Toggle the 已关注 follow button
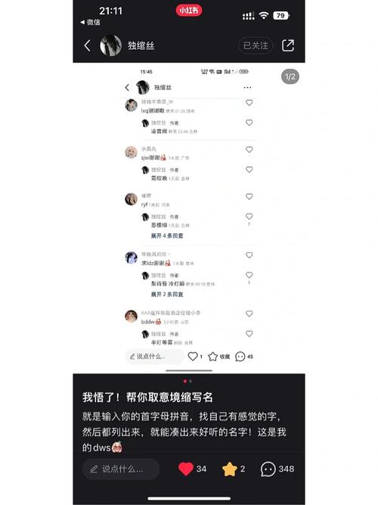Viewport: 378px width, 505px height. 256,45
